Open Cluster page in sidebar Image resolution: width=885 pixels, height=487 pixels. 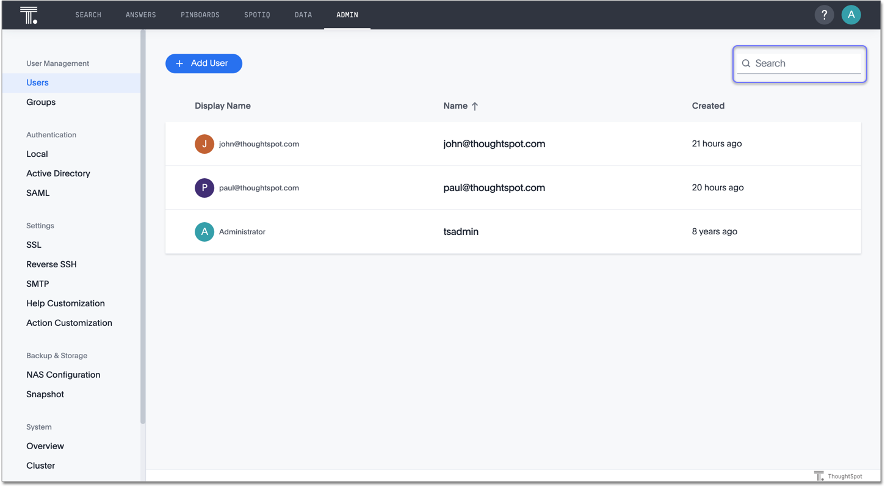pyautogui.click(x=40, y=466)
